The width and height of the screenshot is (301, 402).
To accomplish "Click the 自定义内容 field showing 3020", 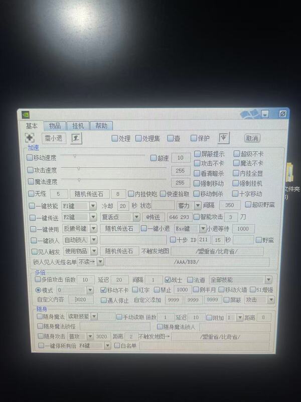I will click(x=81, y=299).
